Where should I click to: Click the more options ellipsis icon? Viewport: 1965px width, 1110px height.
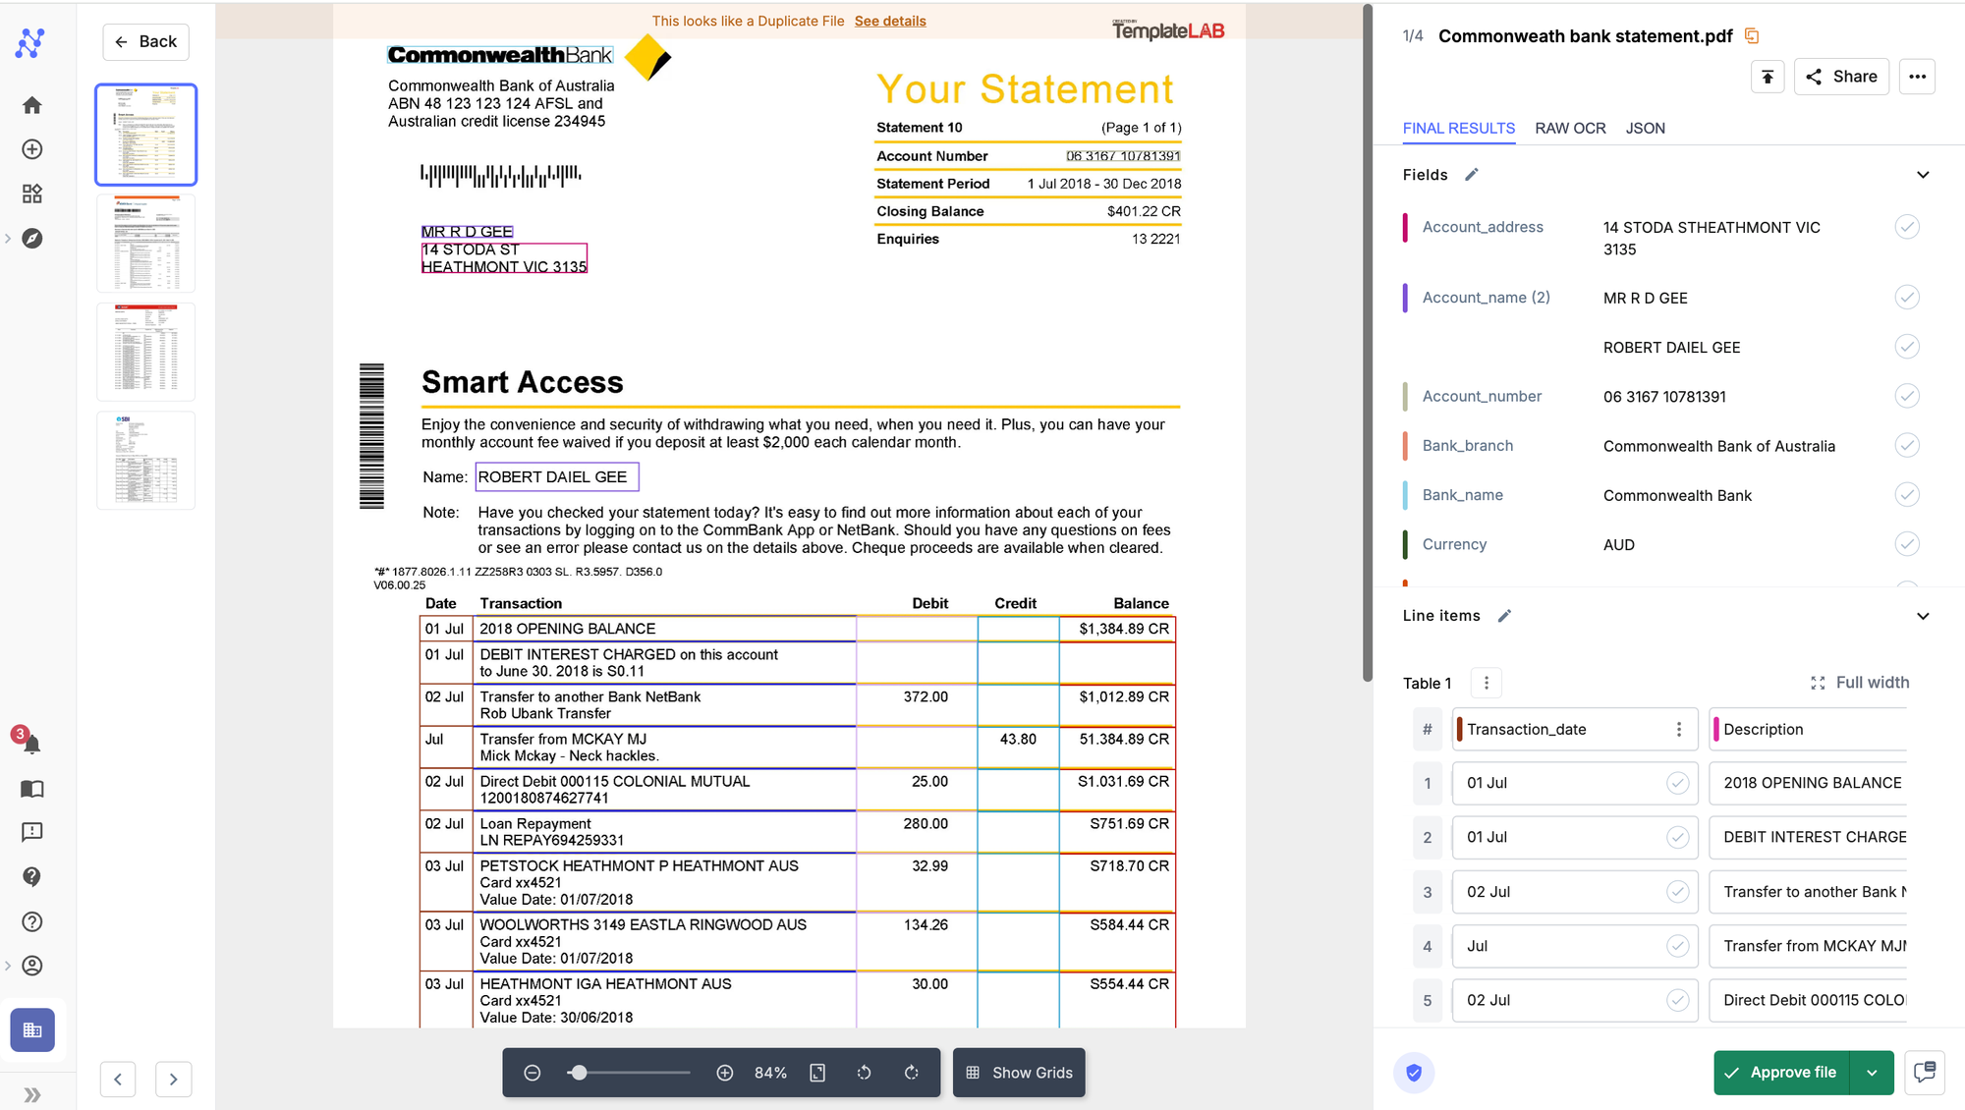(1918, 77)
